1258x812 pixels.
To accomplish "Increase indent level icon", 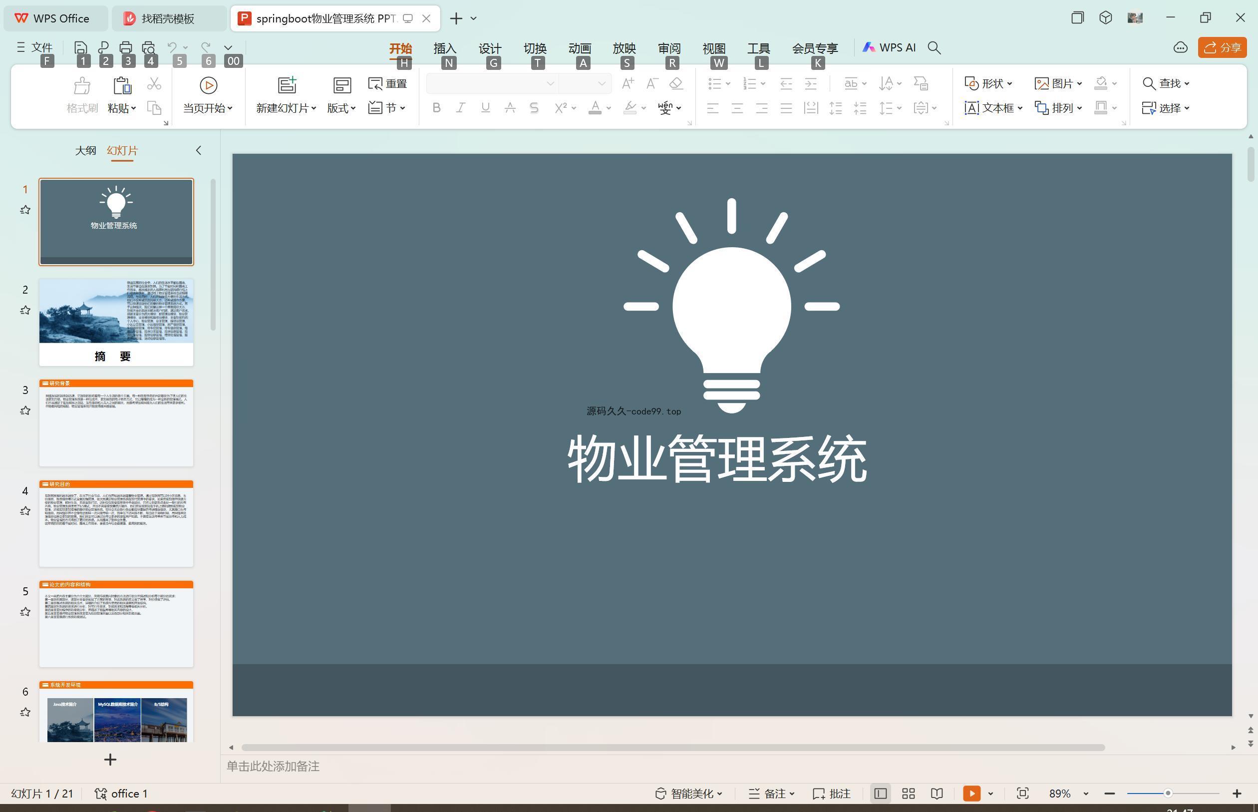I will pyautogui.click(x=811, y=83).
